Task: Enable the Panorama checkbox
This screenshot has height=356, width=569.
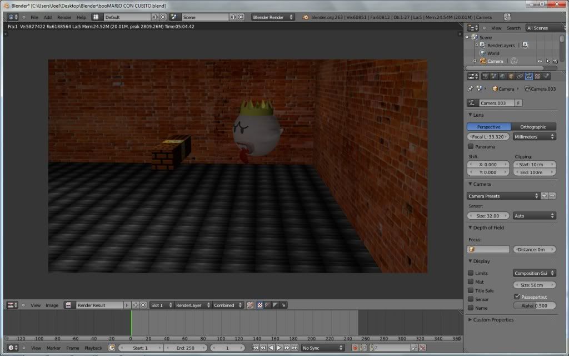Action: [x=471, y=146]
